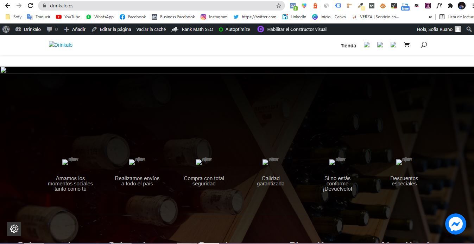Open the Autoptimize menu
Viewport: 474px width, 244px height.
(234, 29)
